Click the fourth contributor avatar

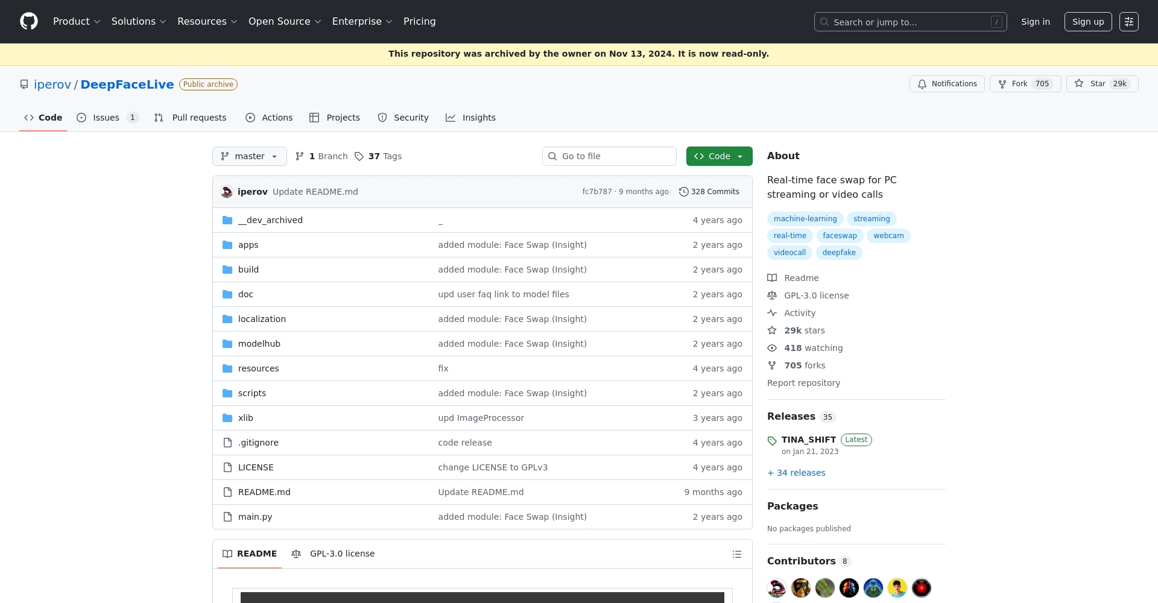pyautogui.click(x=849, y=588)
